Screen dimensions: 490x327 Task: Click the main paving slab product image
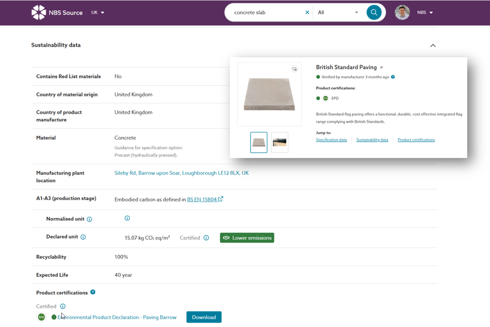tap(269, 94)
